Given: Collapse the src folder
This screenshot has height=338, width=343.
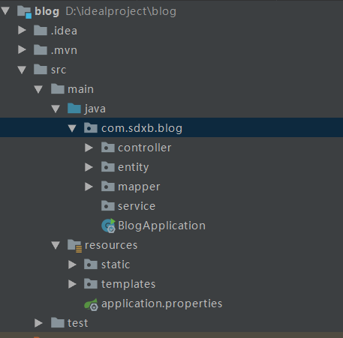Looking at the screenshot, I should (x=22, y=70).
